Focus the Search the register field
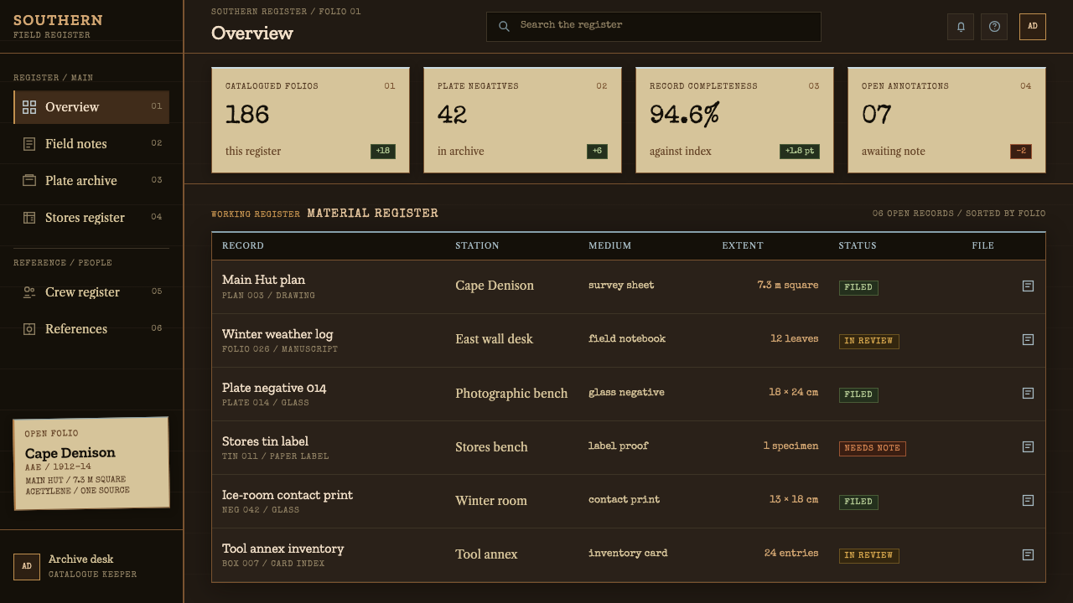 [x=654, y=27]
